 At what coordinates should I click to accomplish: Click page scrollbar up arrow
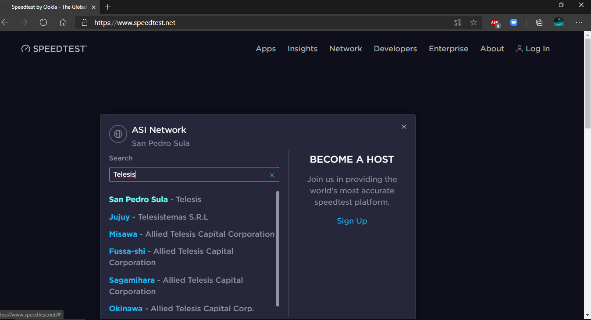[x=587, y=35]
